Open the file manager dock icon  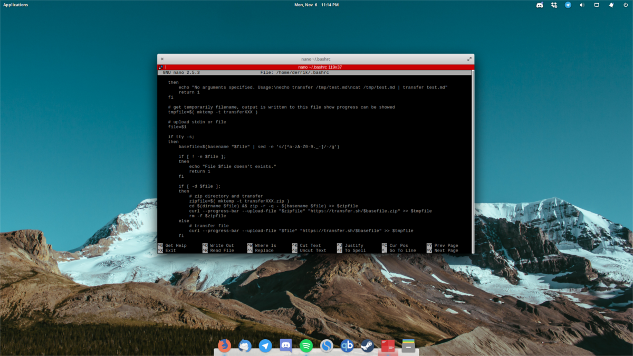pos(408,346)
